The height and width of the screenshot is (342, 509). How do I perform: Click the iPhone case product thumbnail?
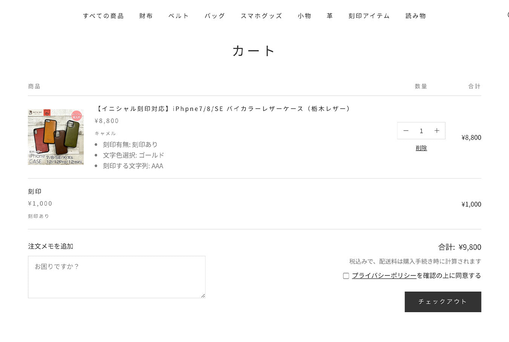56,137
